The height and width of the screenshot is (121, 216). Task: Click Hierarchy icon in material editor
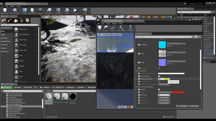(130, 28)
